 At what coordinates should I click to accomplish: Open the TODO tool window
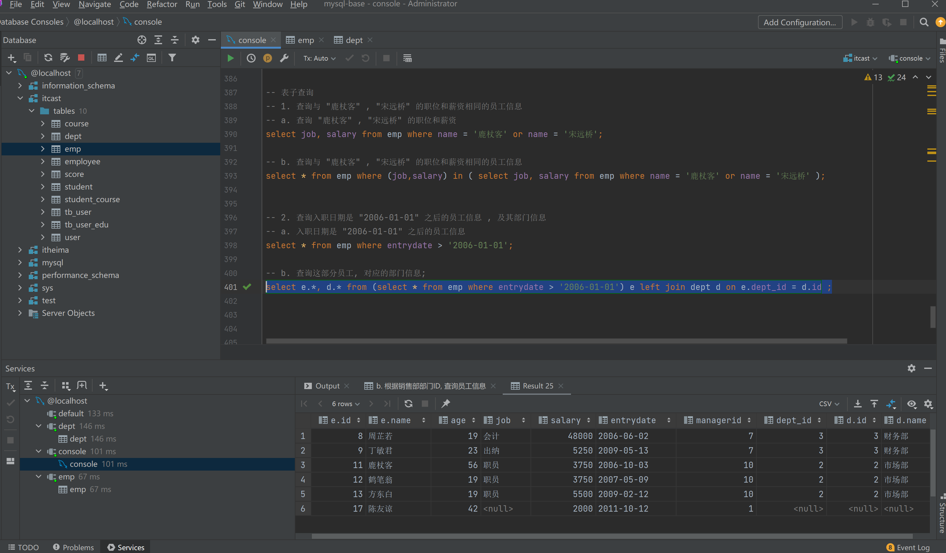point(23,547)
